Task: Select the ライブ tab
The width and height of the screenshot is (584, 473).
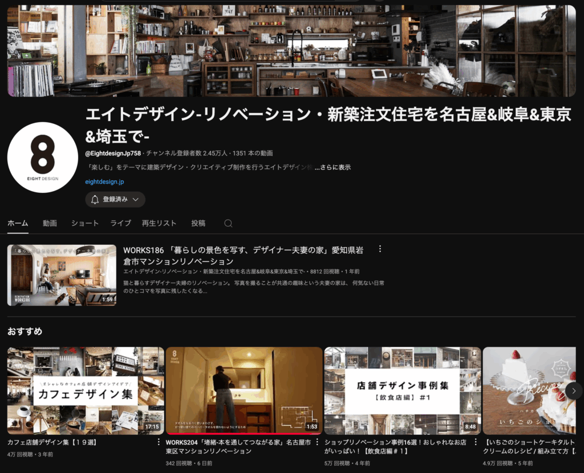Action: (x=120, y=223)
